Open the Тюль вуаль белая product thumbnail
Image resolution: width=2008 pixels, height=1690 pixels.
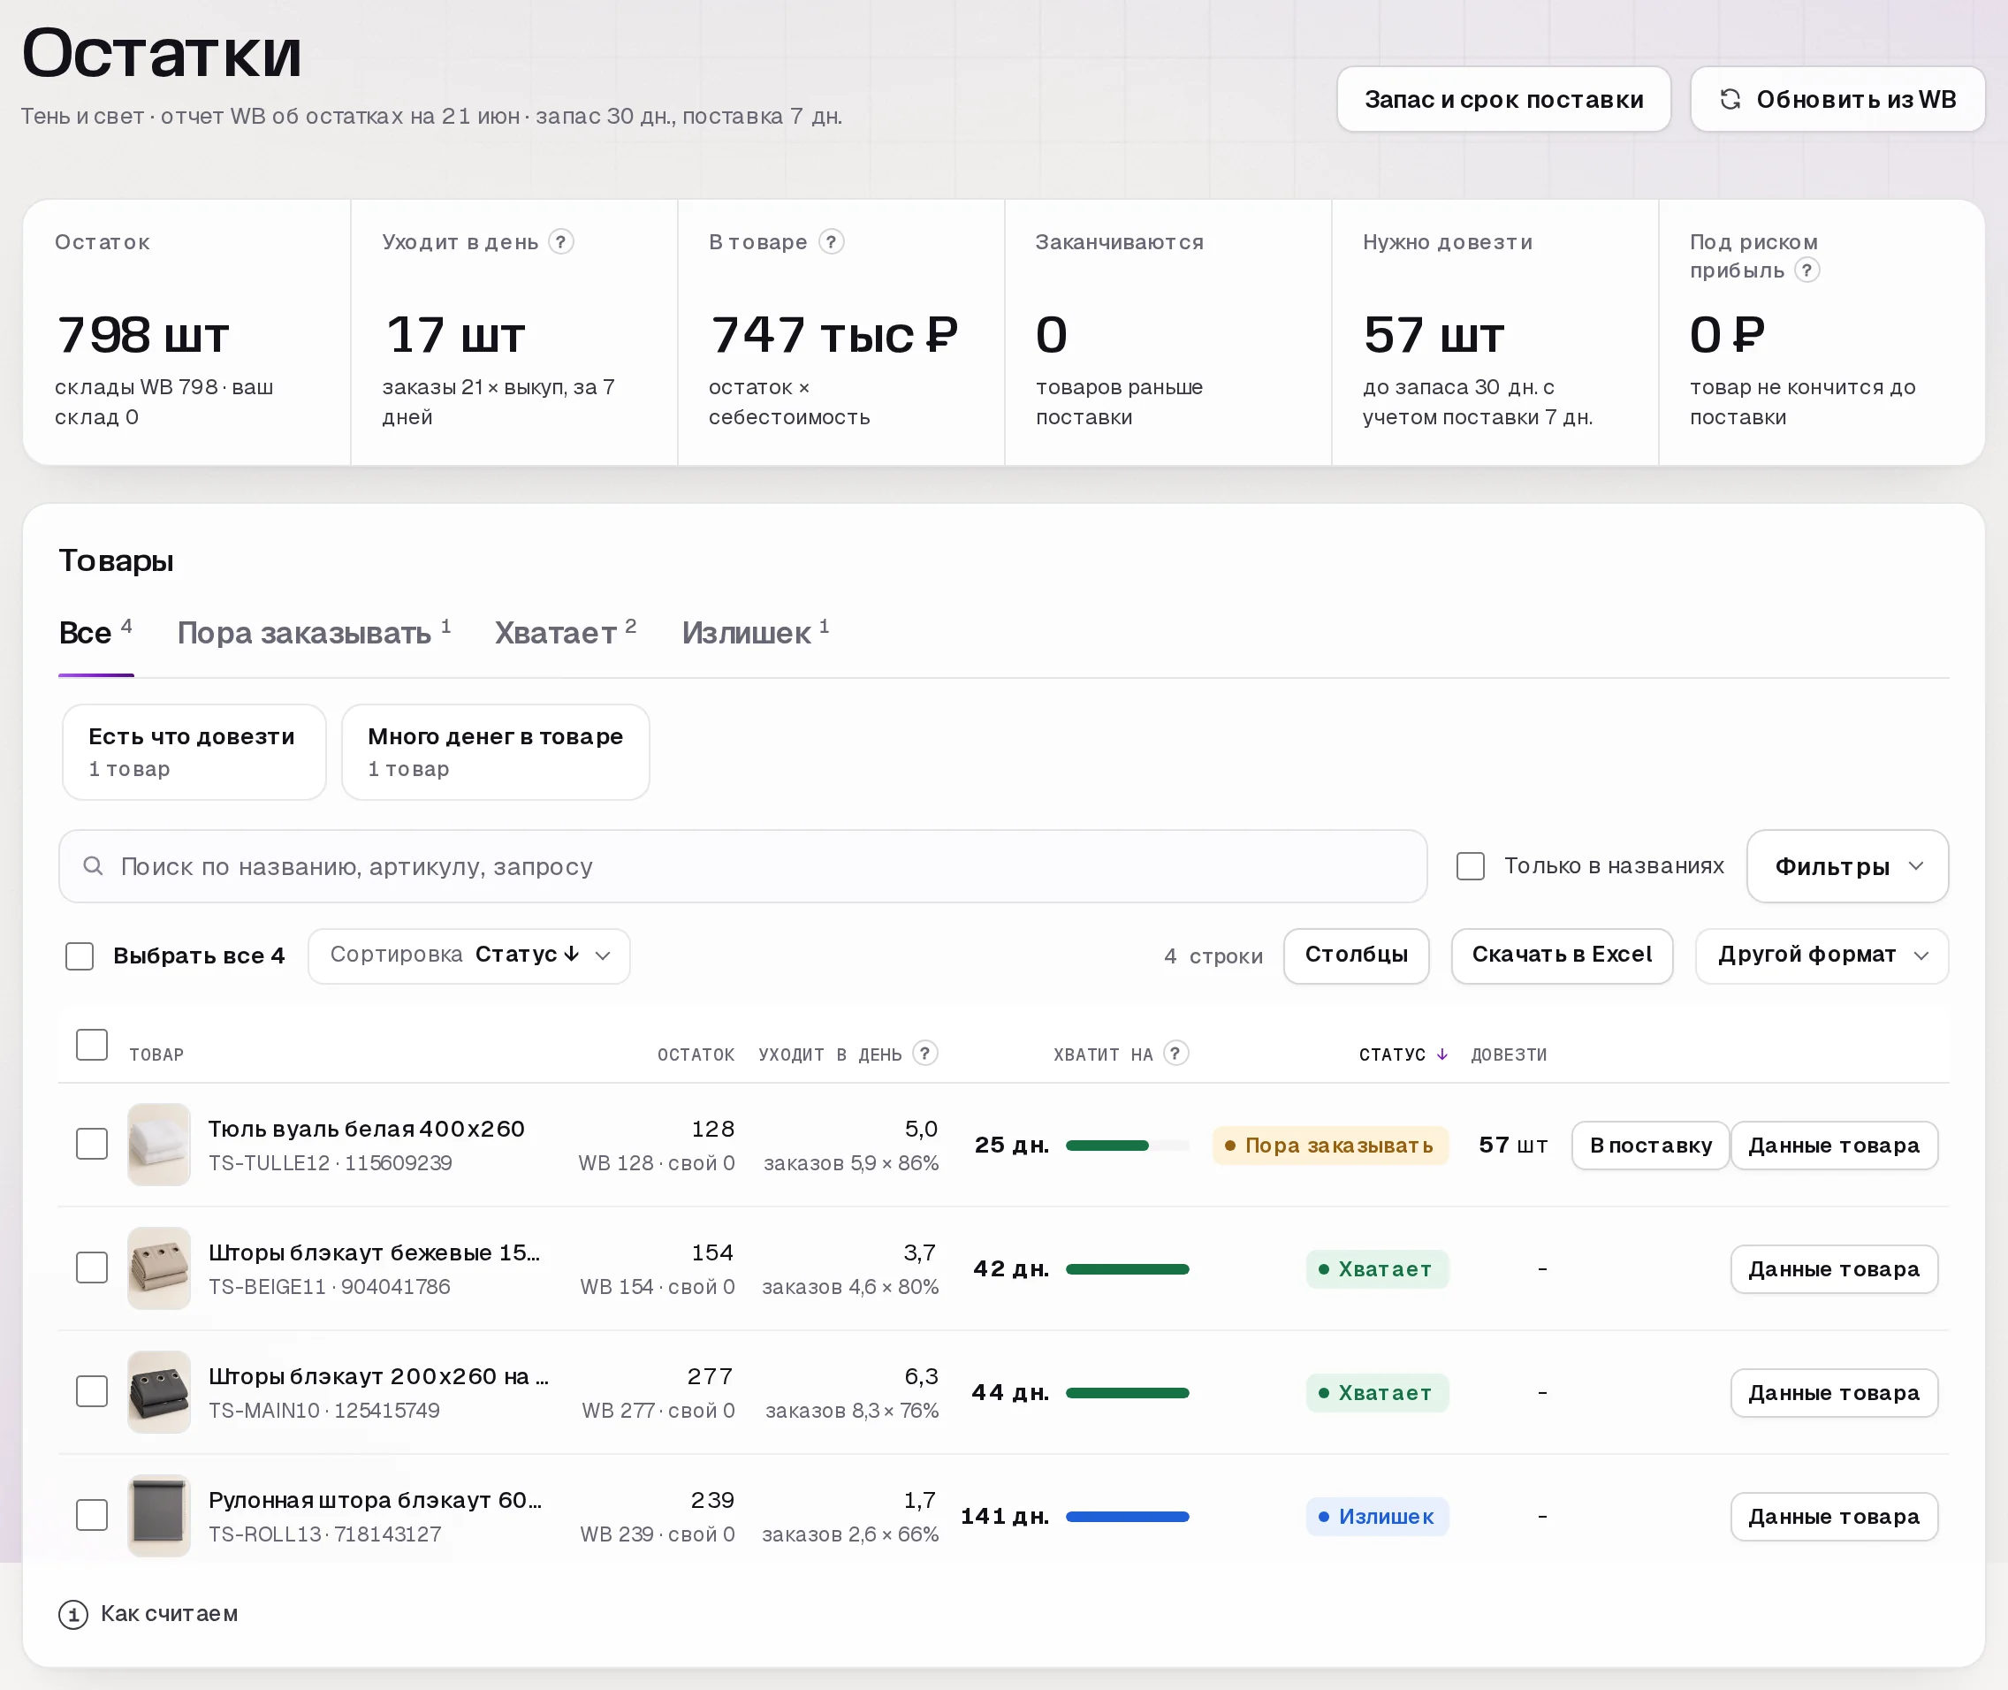pos(159,1144)
